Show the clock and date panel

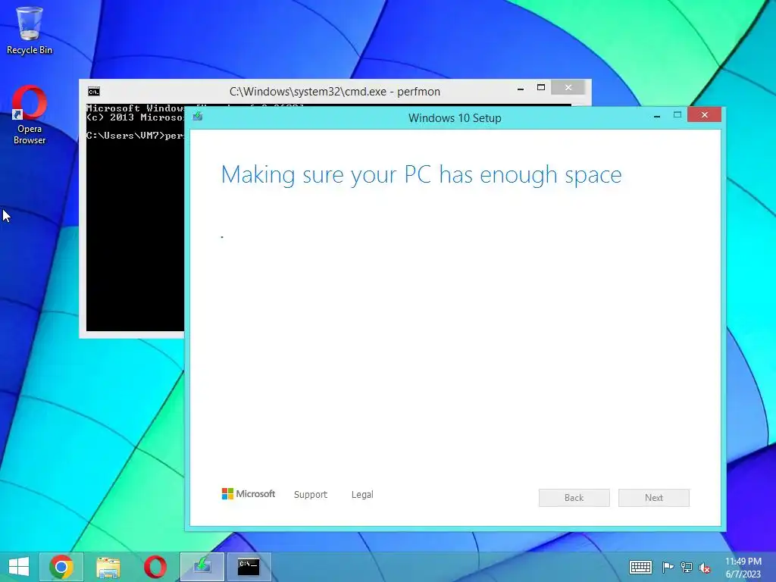point(743,568)
